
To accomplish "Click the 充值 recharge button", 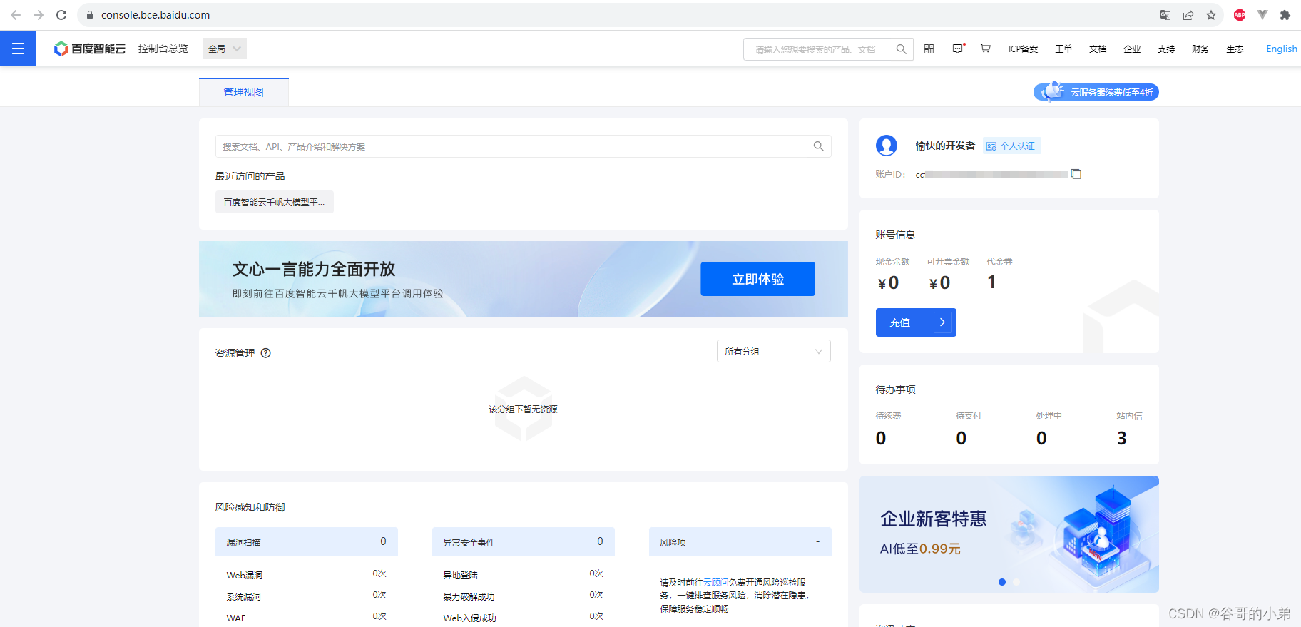I will pos(916,322).
